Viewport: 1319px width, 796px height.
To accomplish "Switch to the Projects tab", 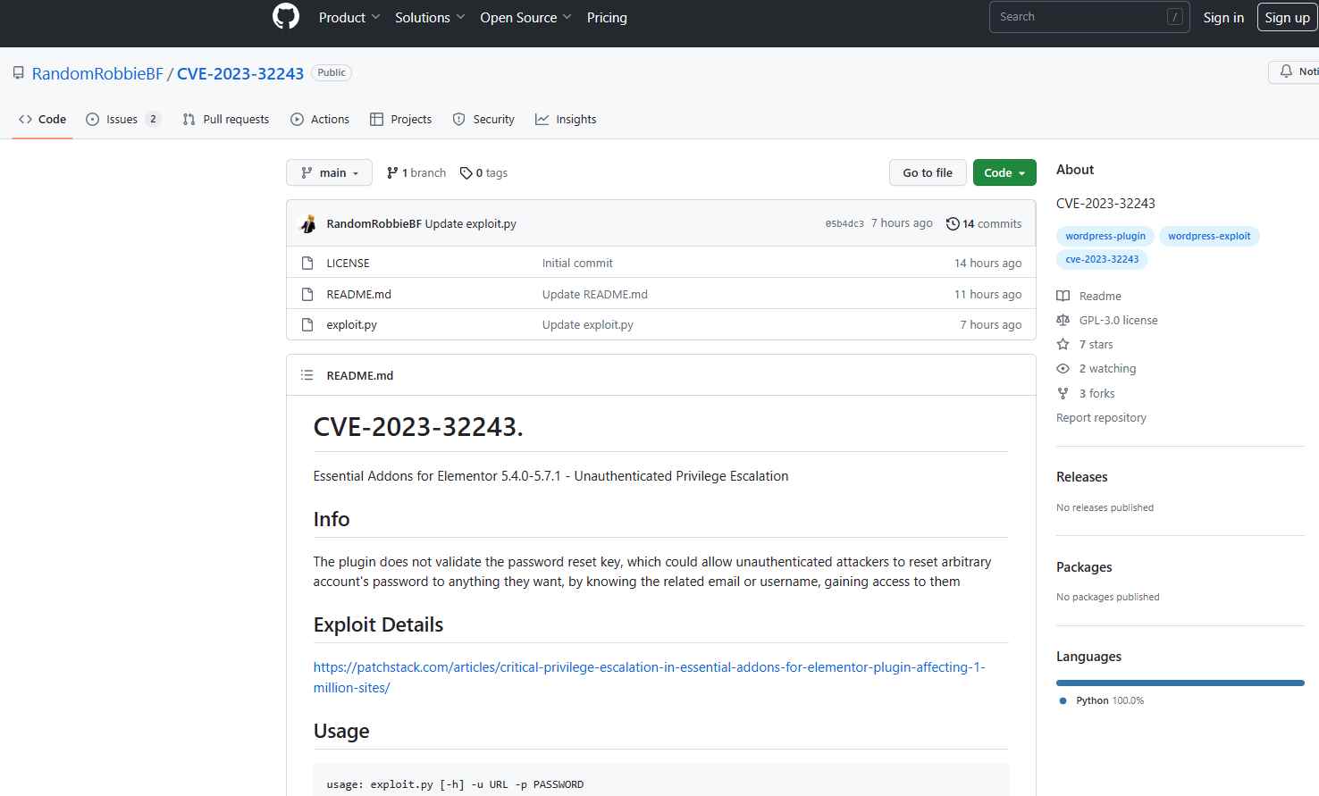I will click(401, 119).
